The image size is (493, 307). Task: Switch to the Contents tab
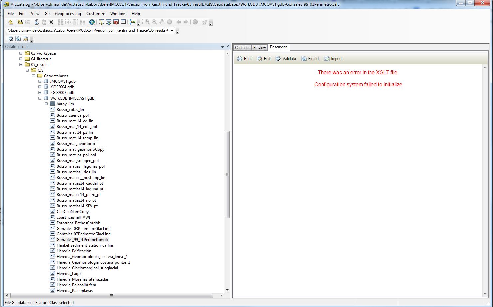pos(242,48)
